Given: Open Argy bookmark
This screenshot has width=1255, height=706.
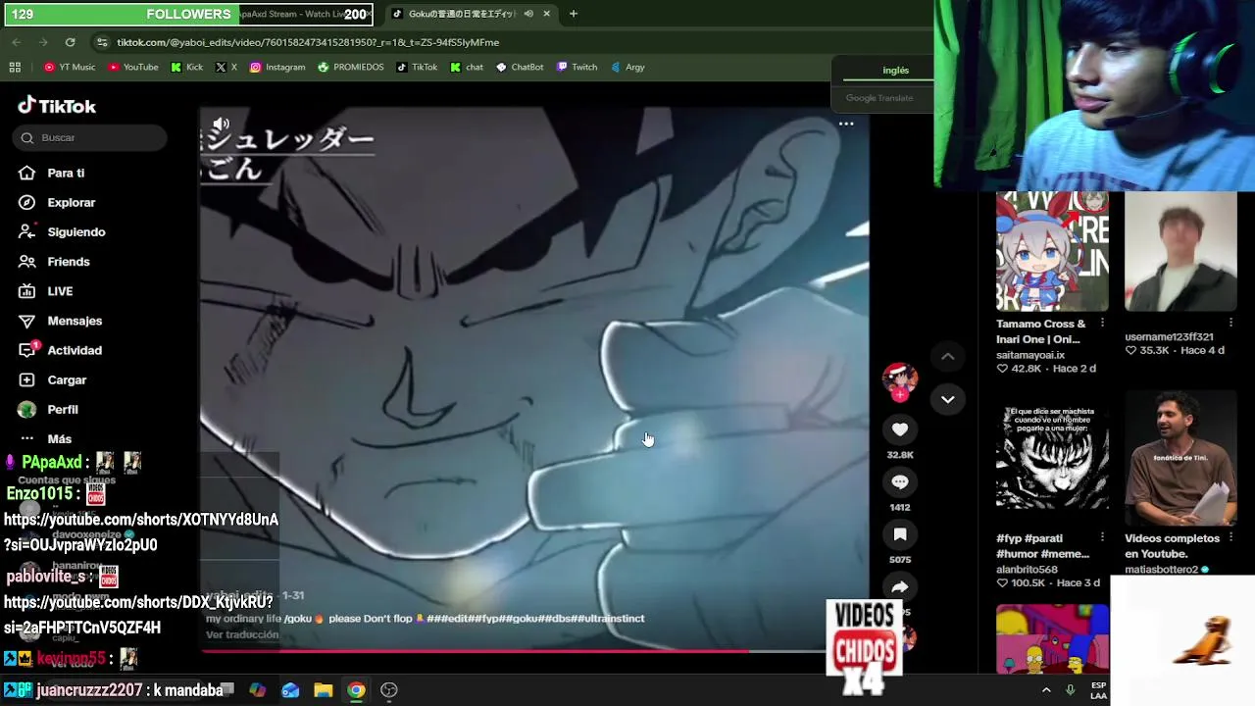Looking at the screenshot, I should pos(627,67).
